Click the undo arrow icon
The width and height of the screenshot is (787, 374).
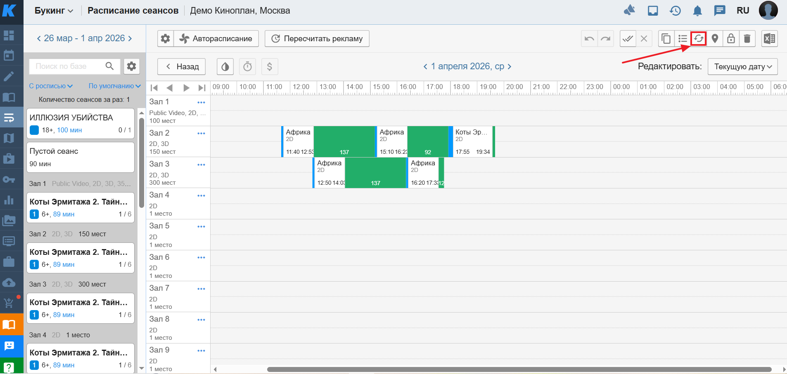click(589, 39)
